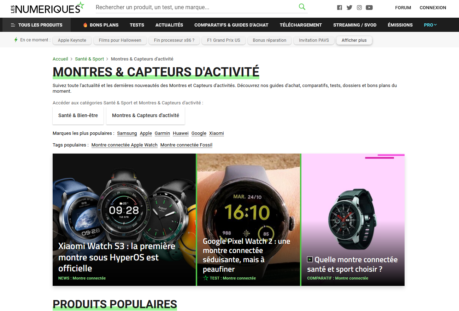459x311 pixels.
Task: Select the Apple Keynote trending chip
Action: 72,40
